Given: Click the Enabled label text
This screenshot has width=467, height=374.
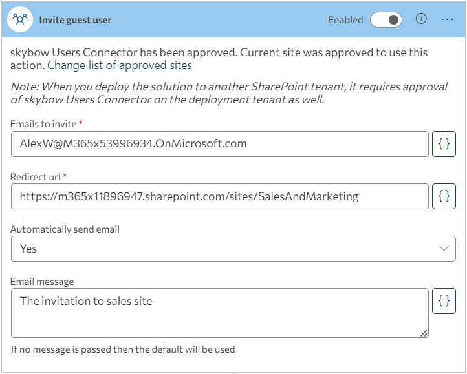Looking at the screenshot, I should coord(345,20).
